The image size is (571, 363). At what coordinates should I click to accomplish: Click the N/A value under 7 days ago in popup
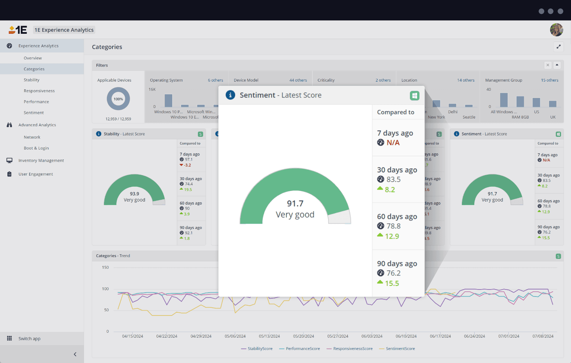click(x=393, y=143)
